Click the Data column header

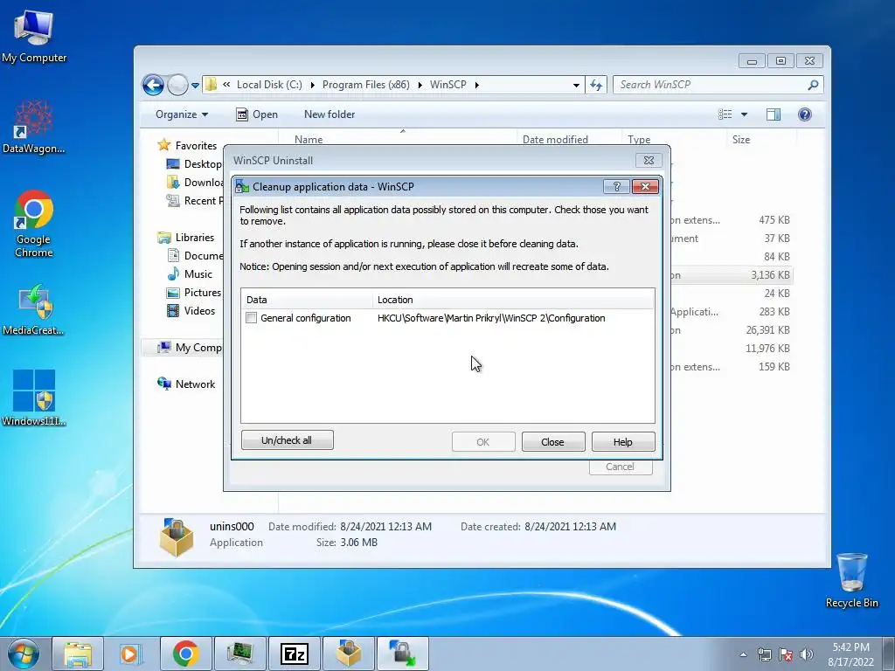point(307,300)
